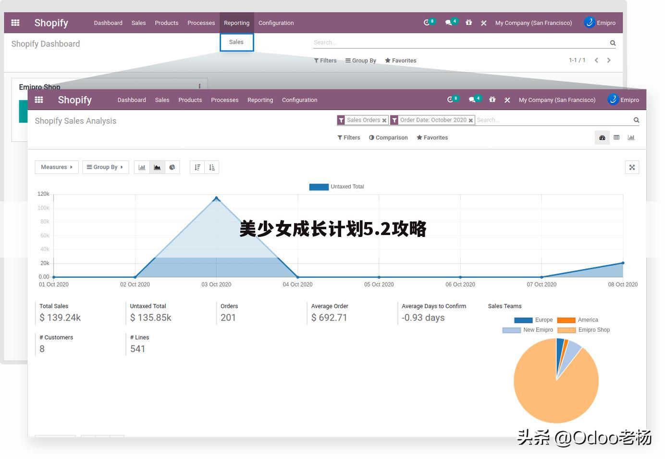Open Configuration menu in front window
665x459 pixels.
point(299,100)
